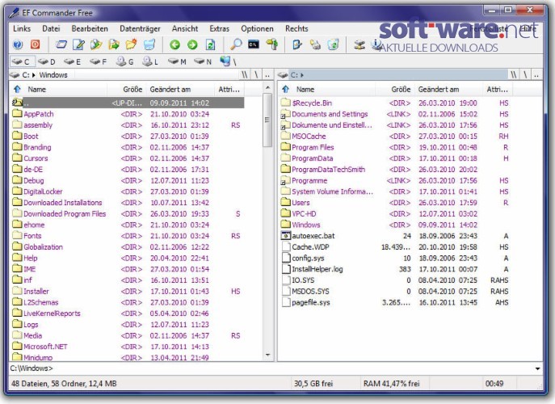Switch to drive C button
This screenshot has width=555, height=404.
[22, 62]
